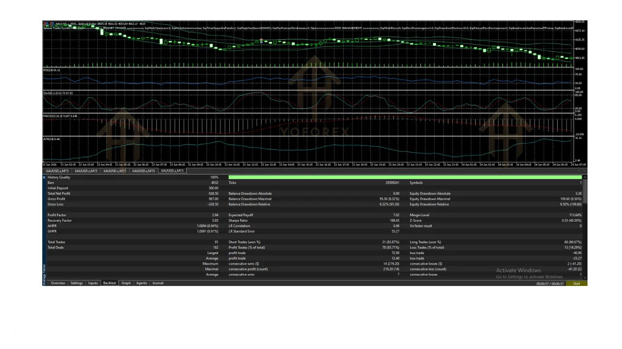622x349 pixels.
Task: Select Equity Drawdown Relative value 9.50% (109.60)
Action: [570, 204]
